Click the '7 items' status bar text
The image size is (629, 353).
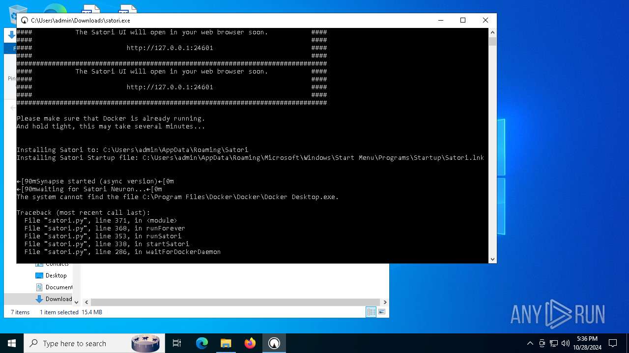point(20,312)
